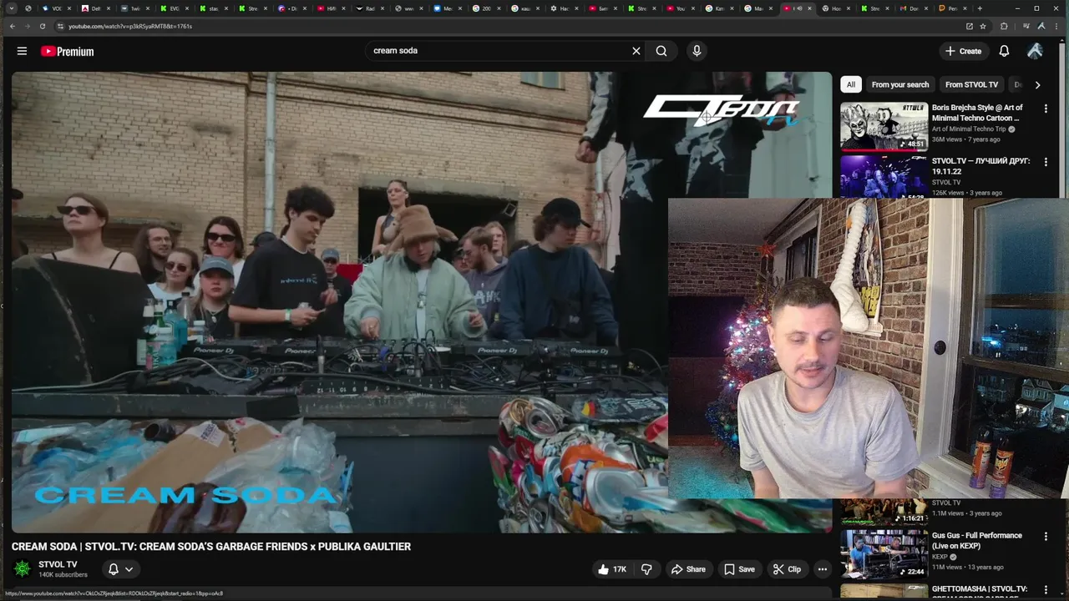
Task: Open Gus Gus Full Performance thumbnail
Action: click(x=884, y=553)
